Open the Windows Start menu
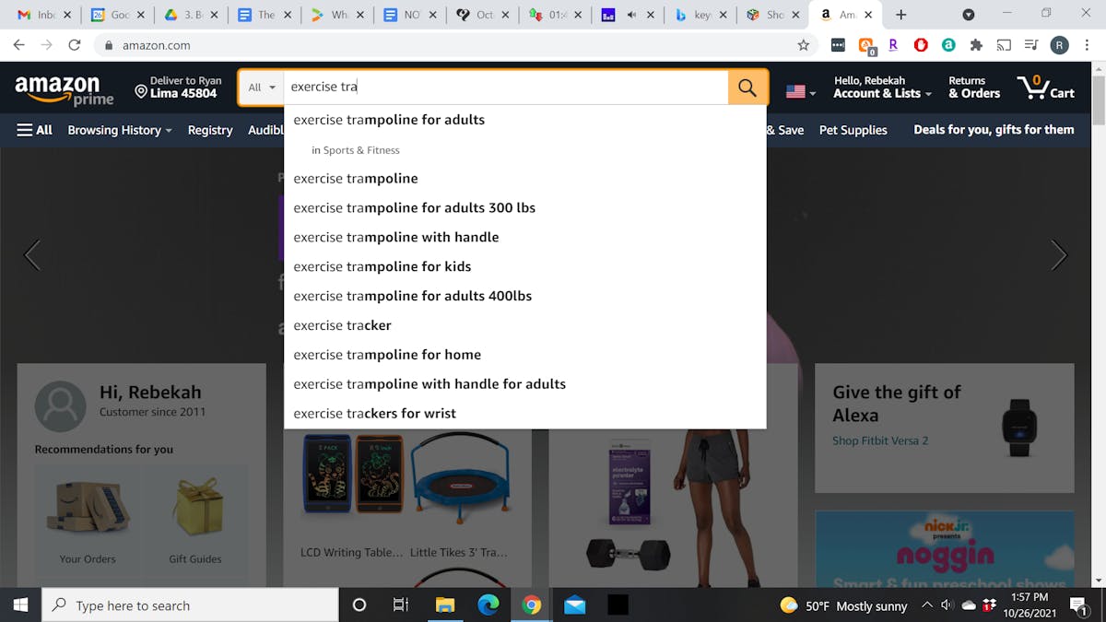This screenshot has width=1106, height=622. [x=20, y=605]
